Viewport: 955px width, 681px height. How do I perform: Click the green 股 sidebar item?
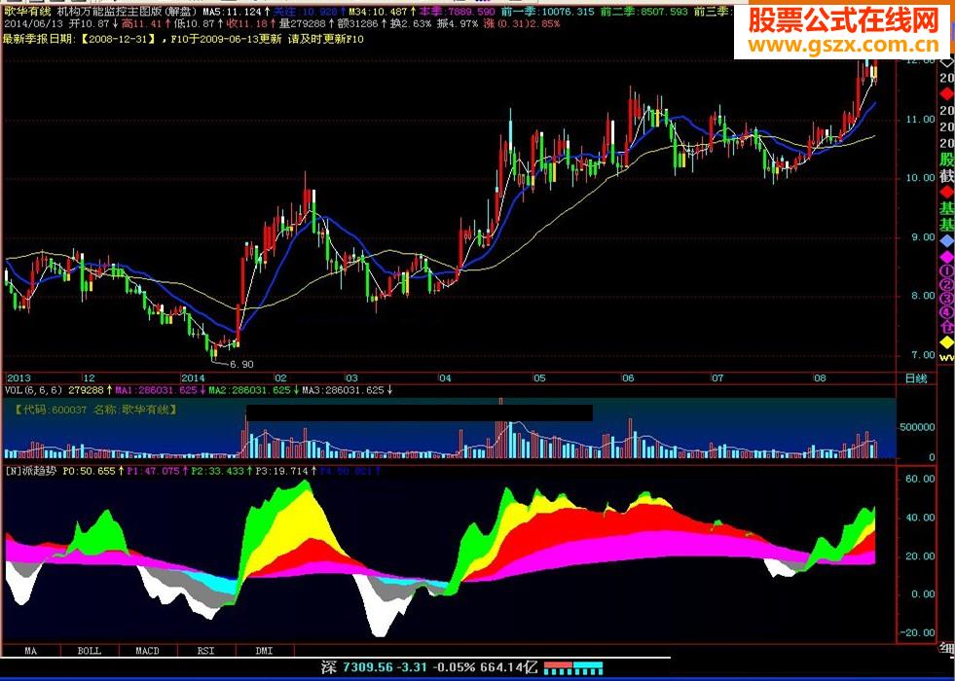[x=946, y=160]
